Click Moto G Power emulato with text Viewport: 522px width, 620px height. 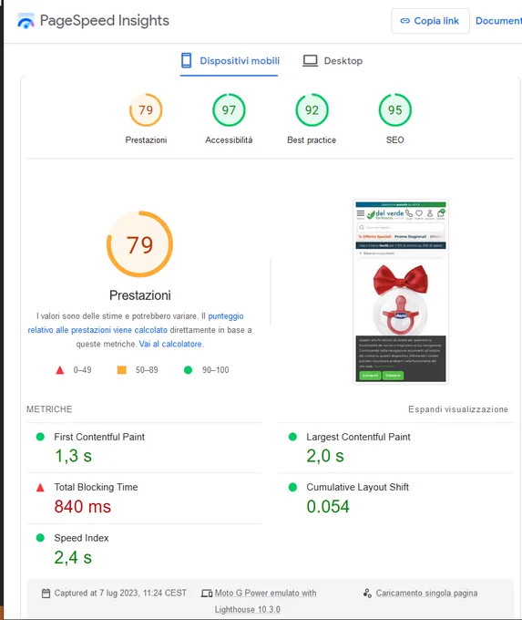click(x=265, y=594)
